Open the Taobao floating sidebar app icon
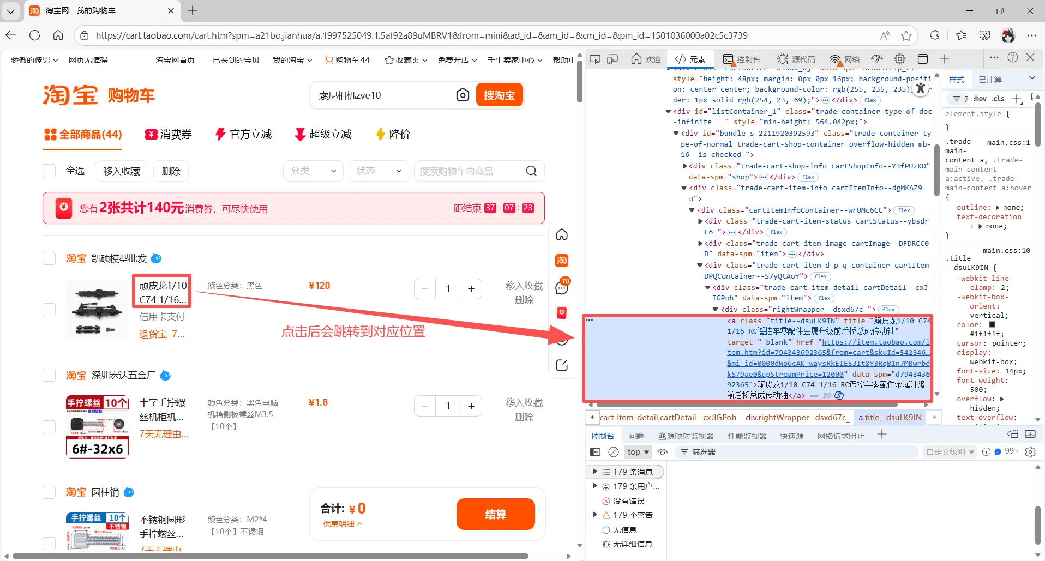 (x=562, y=261)
